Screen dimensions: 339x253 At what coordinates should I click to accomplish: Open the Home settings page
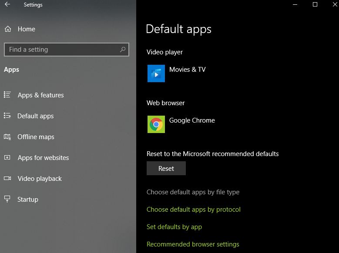(x=27, y=29)
